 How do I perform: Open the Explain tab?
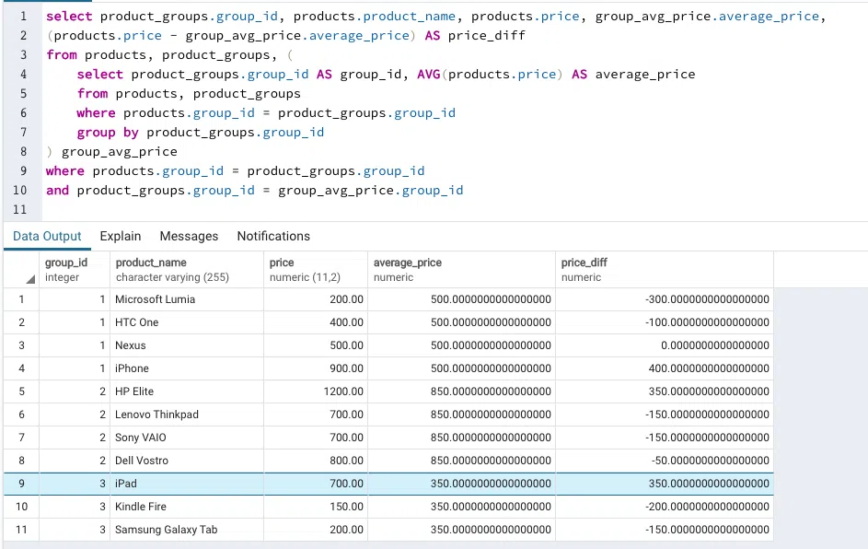pos(121,236)
